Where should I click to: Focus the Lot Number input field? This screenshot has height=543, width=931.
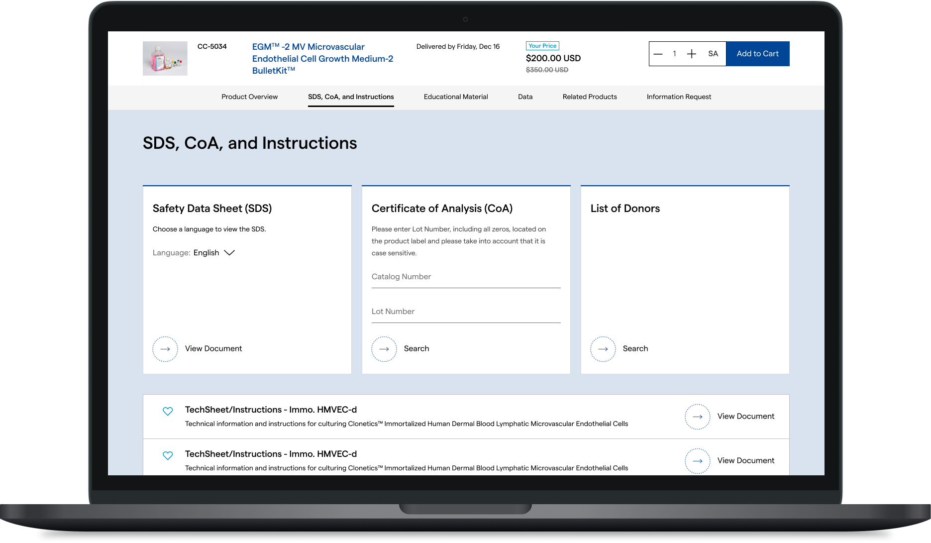coord(466,312)
